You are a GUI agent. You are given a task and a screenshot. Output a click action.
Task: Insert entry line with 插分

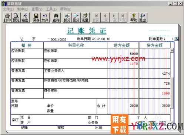pos(67,18)
